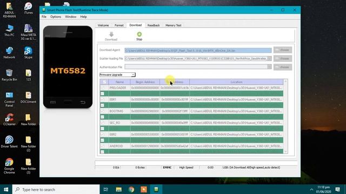
Task: Click the taskbar clock showing 01/06/2020
Action: 323,189
